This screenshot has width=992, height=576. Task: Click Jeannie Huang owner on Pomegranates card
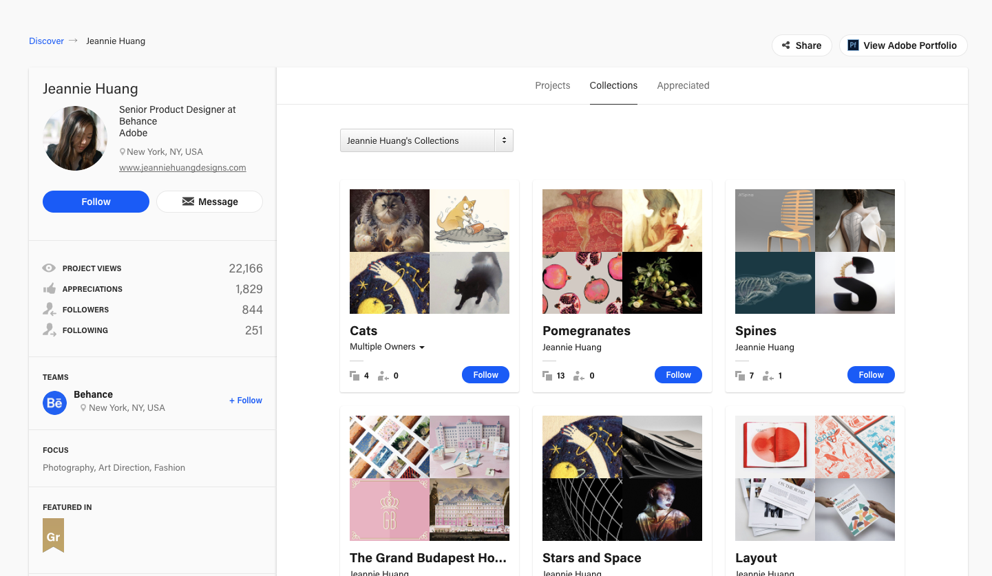tap(572, 347)
